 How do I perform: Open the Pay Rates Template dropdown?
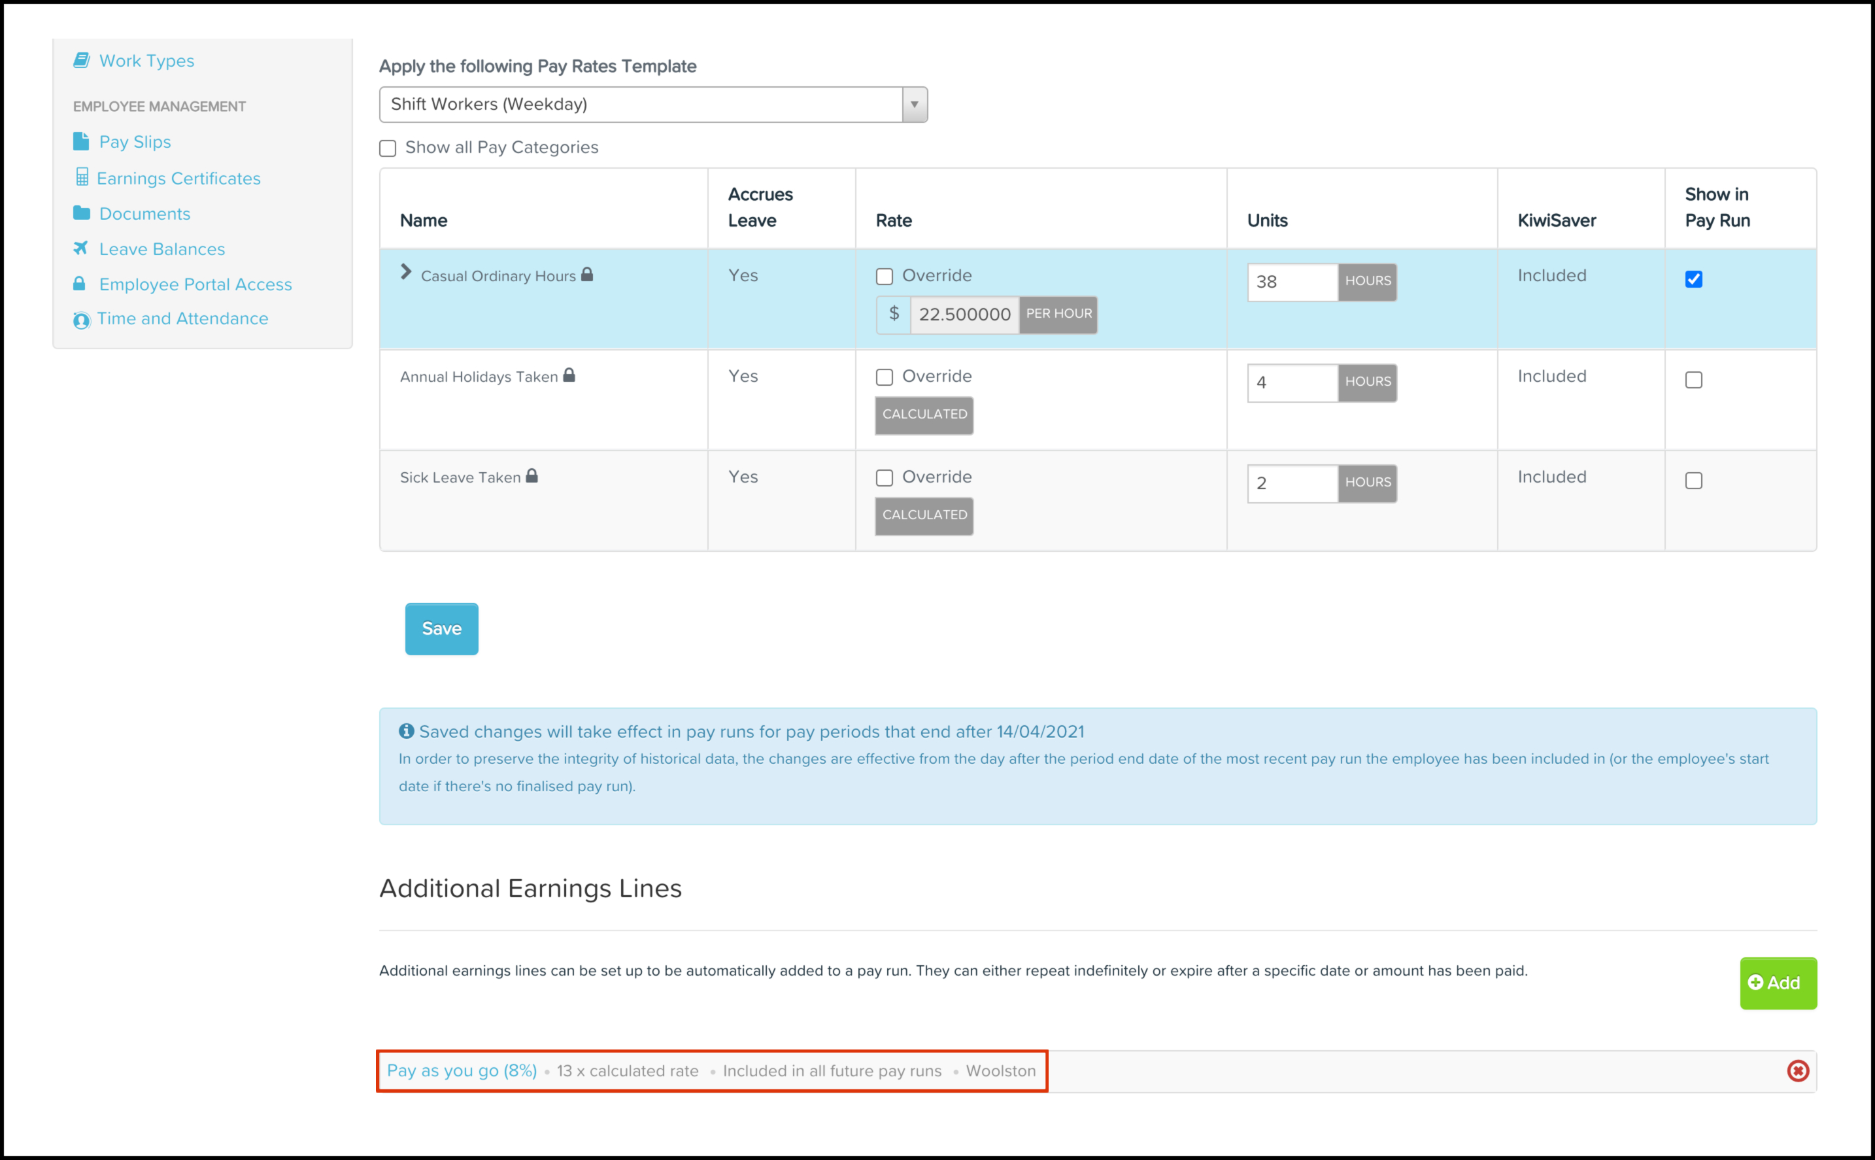point(652,105)
